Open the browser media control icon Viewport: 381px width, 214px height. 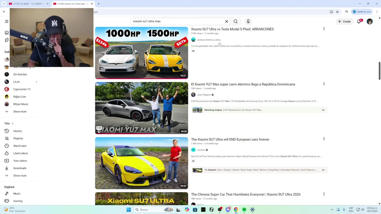[x=346, y=12]
